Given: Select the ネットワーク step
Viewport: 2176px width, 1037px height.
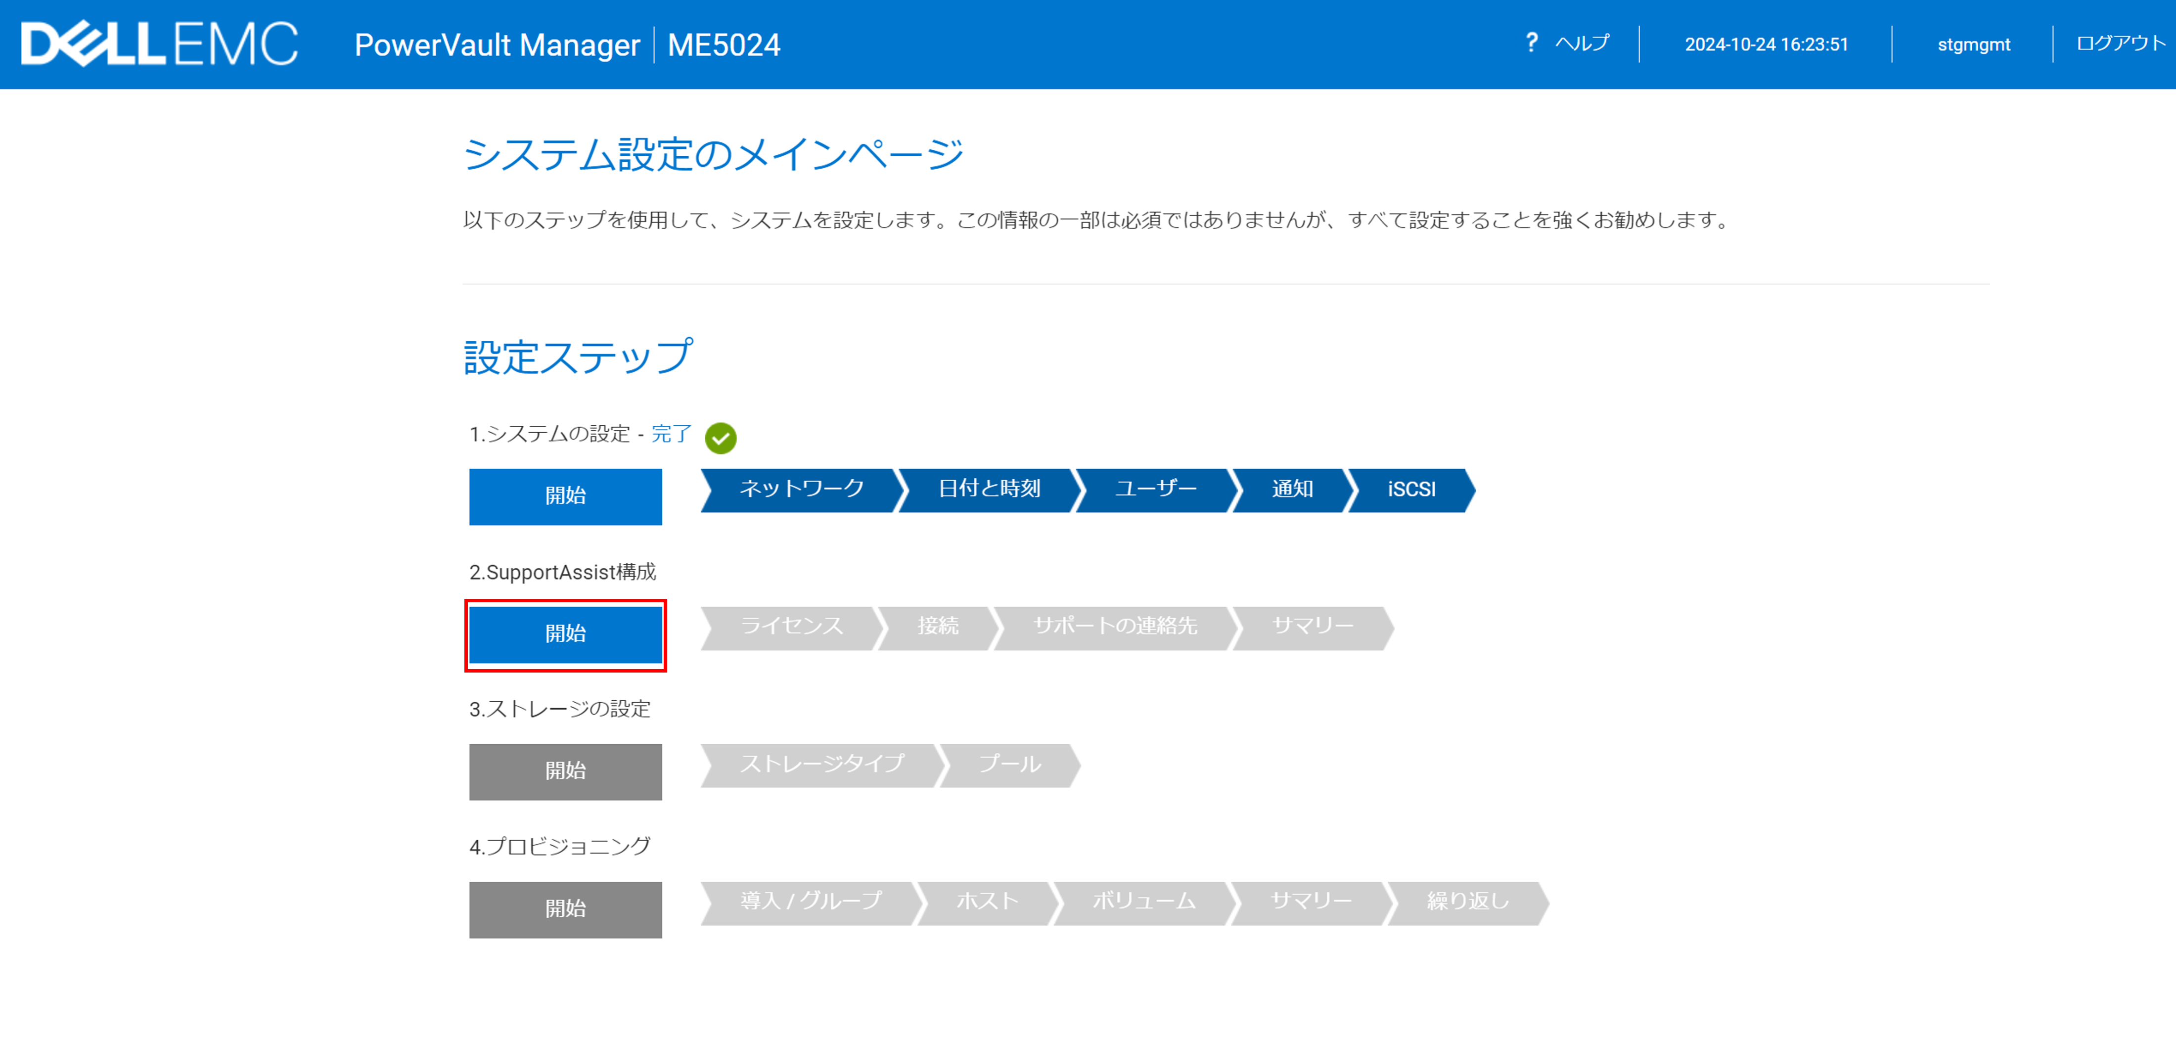Looking at the screenshot, I should click(801, 490).
